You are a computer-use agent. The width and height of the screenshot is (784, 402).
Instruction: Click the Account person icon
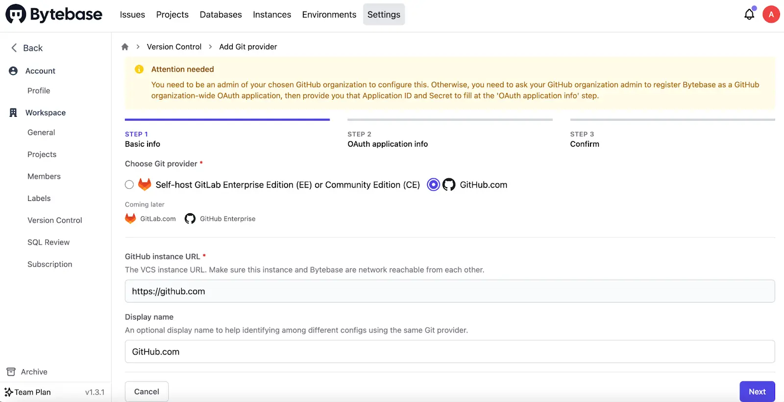tap(13, 71)
